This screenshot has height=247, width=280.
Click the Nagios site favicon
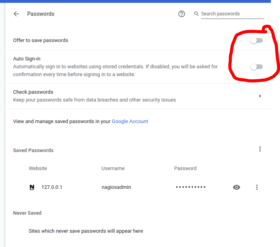click(32, 187)
